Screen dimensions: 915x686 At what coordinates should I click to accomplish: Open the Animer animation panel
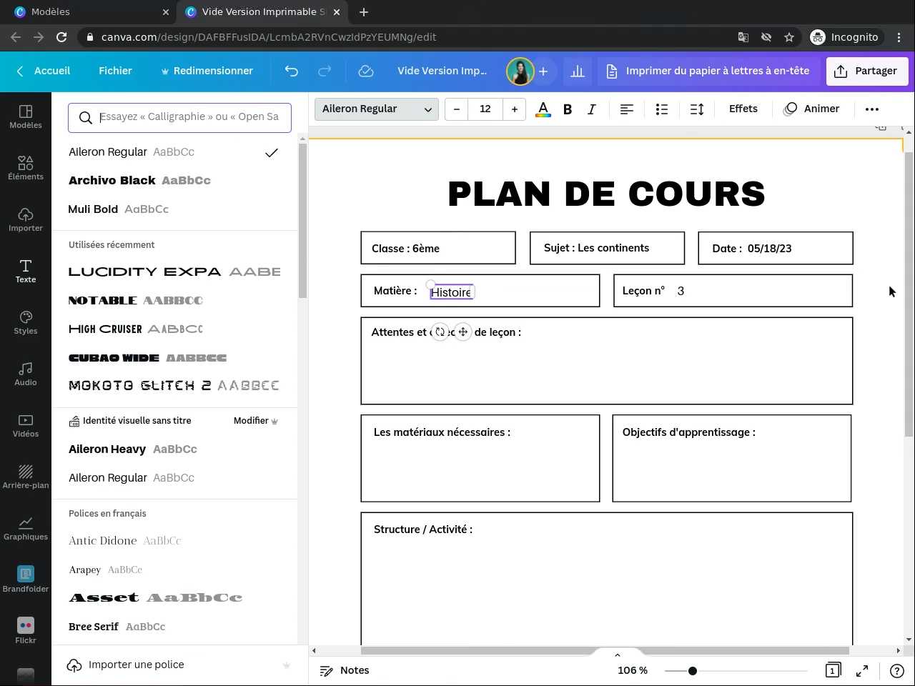point(812,109)
